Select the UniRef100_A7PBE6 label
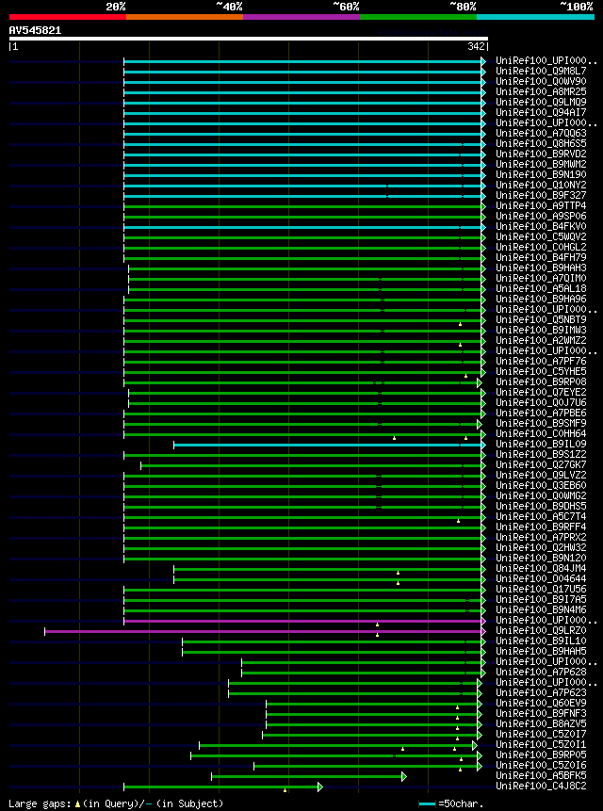The image size is (603, 811). (541, 413)
